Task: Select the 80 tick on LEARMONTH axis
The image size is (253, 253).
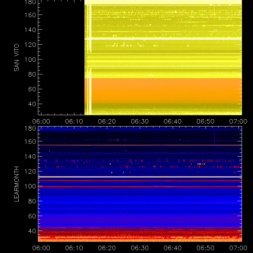Action: (32, 201)
